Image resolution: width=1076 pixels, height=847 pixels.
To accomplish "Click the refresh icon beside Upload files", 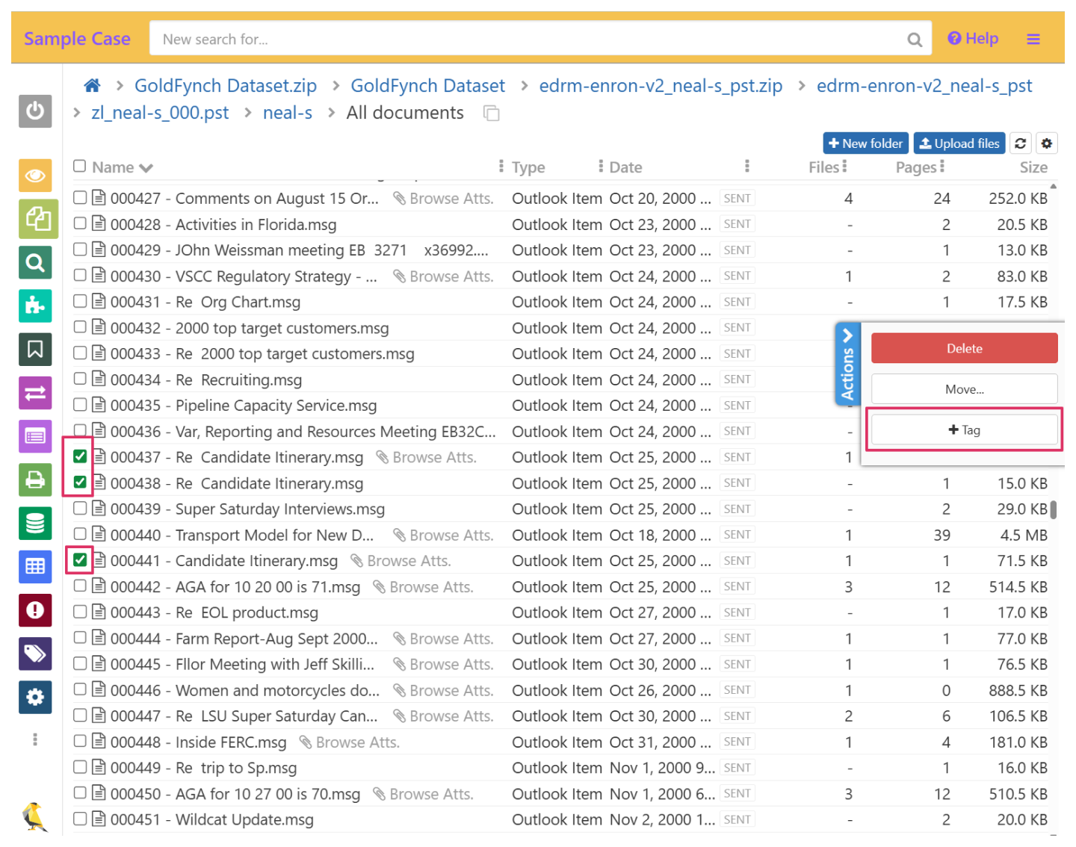I will 1020,143.
